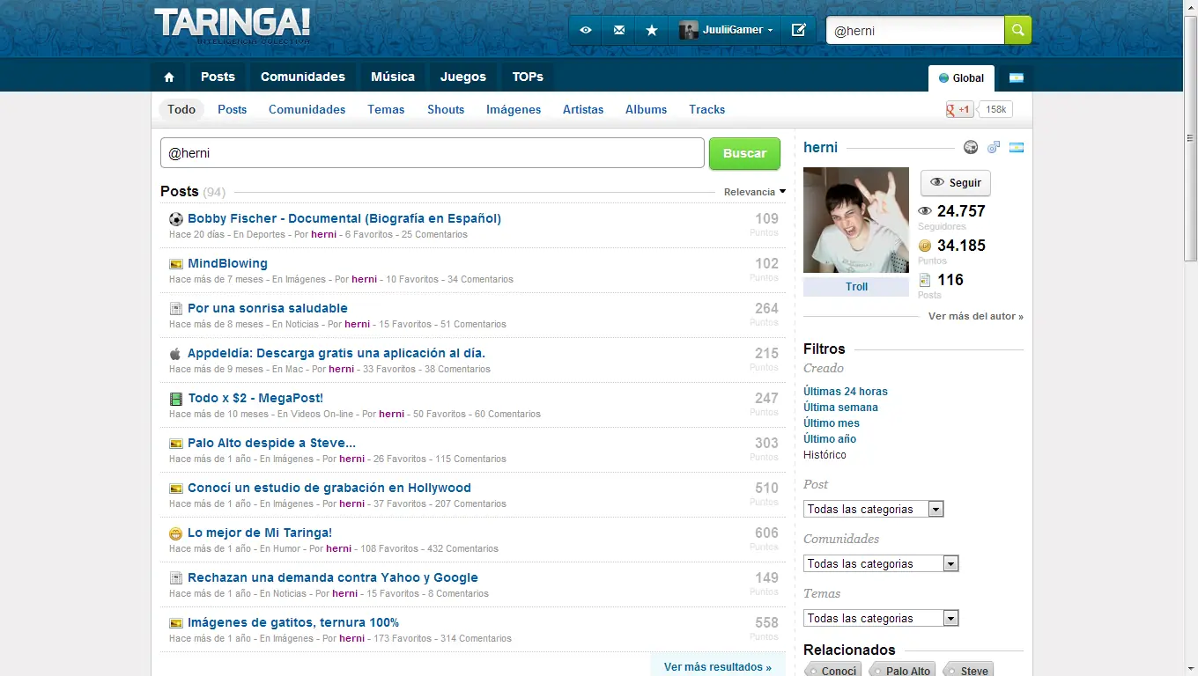Viewport: 1198px width, 676px height.
Task: Click the Seguir follow button
Action: pos(955,183)
